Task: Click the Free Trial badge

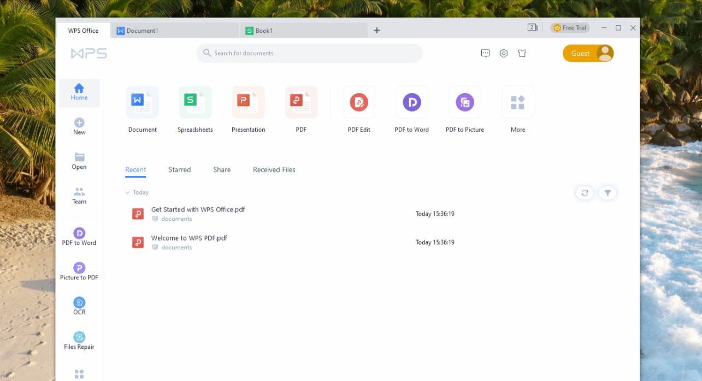Action: pos(570,27)
